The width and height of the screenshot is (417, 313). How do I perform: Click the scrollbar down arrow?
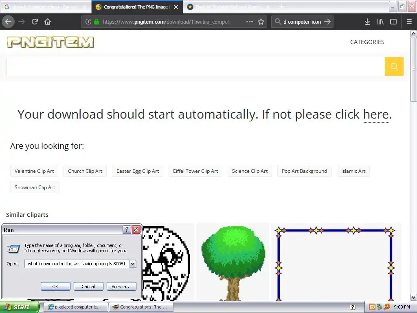tap(414, 297)
